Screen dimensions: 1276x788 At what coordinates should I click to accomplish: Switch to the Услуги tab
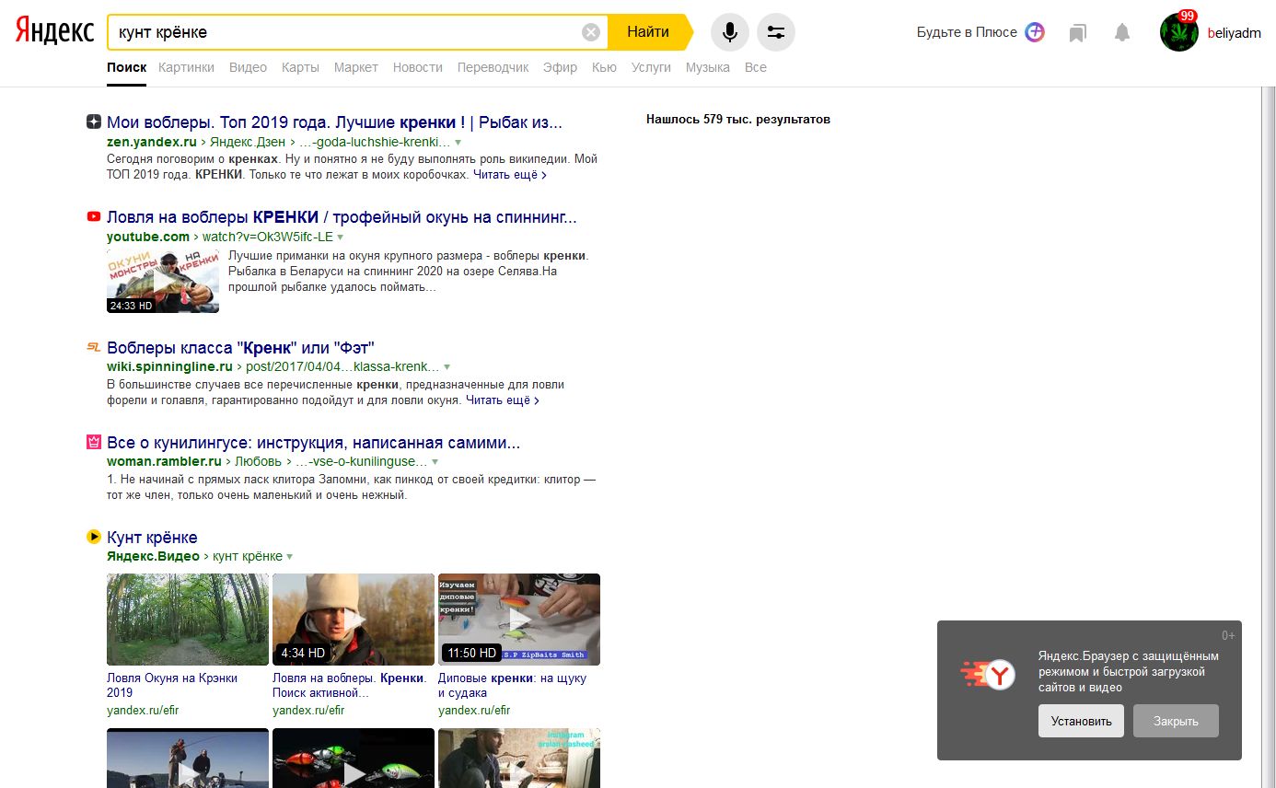pos(651,67)
